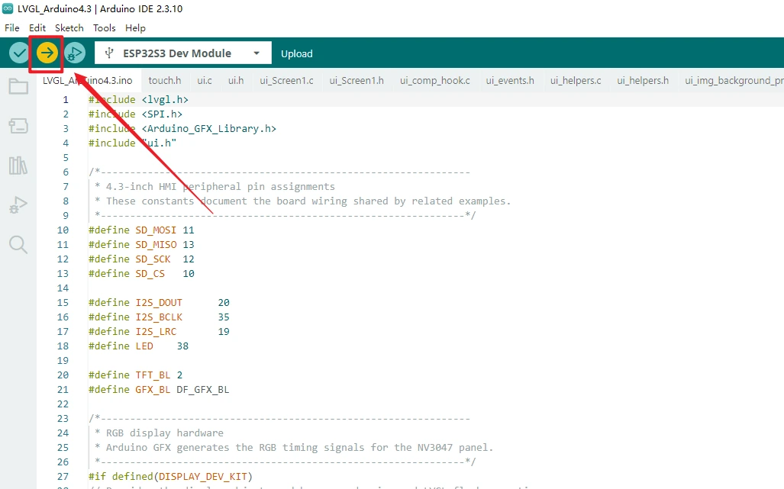Viewport: 784px width, 489px height.
Task: Click the 'SD_CS' define name
Action: coord(150,274)
